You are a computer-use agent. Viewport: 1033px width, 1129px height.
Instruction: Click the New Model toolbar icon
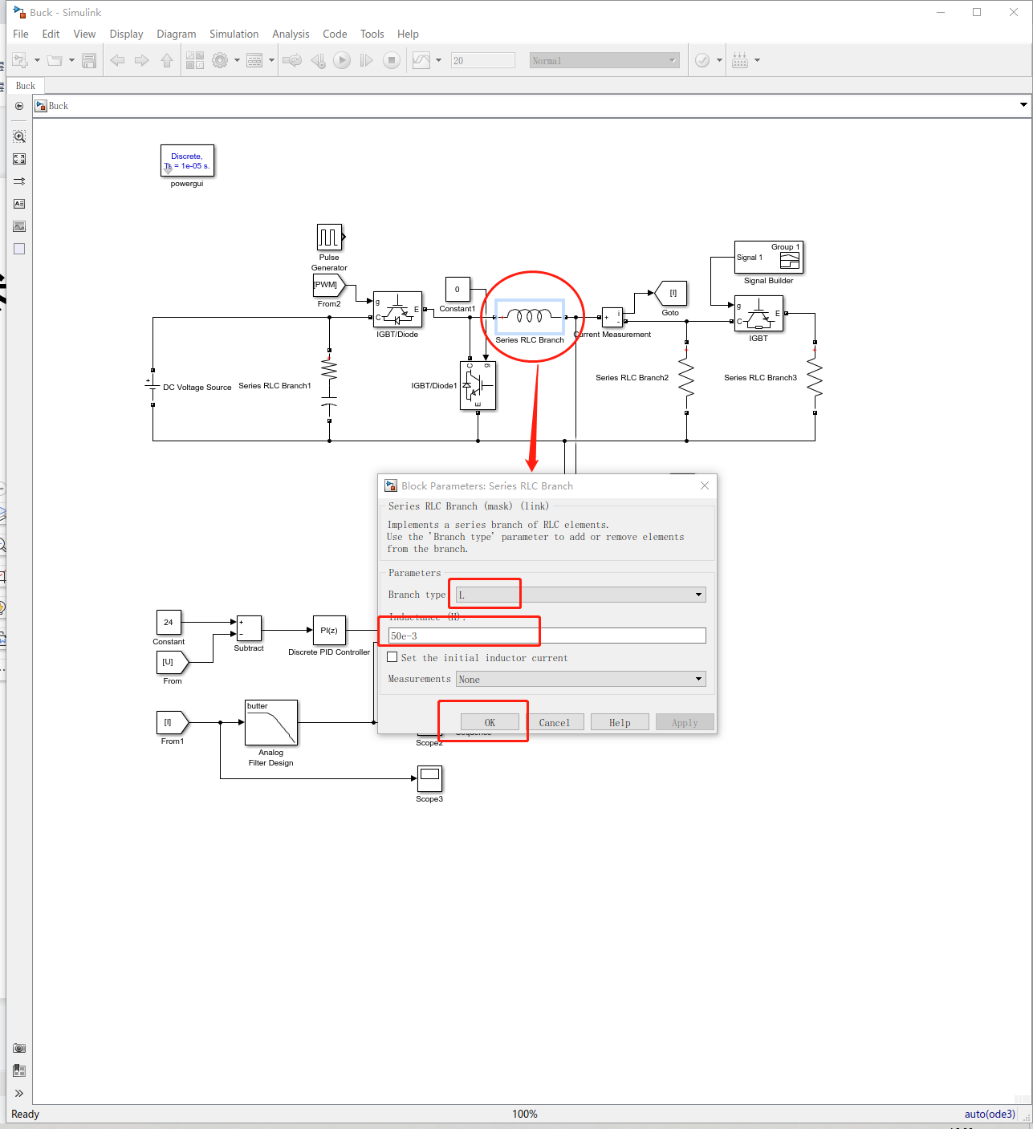[19, 60]
